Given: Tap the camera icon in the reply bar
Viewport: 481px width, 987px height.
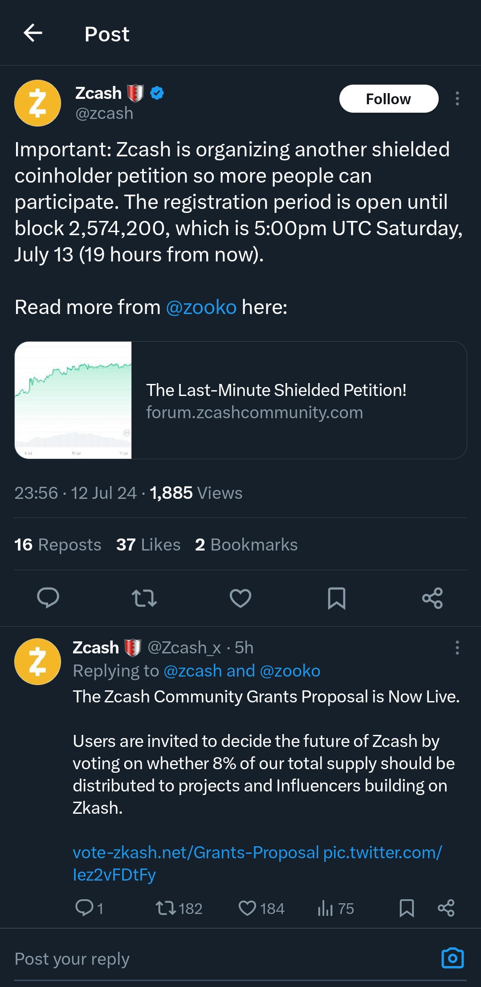Looking at the screenshot, I should click(x=452, y=958).
